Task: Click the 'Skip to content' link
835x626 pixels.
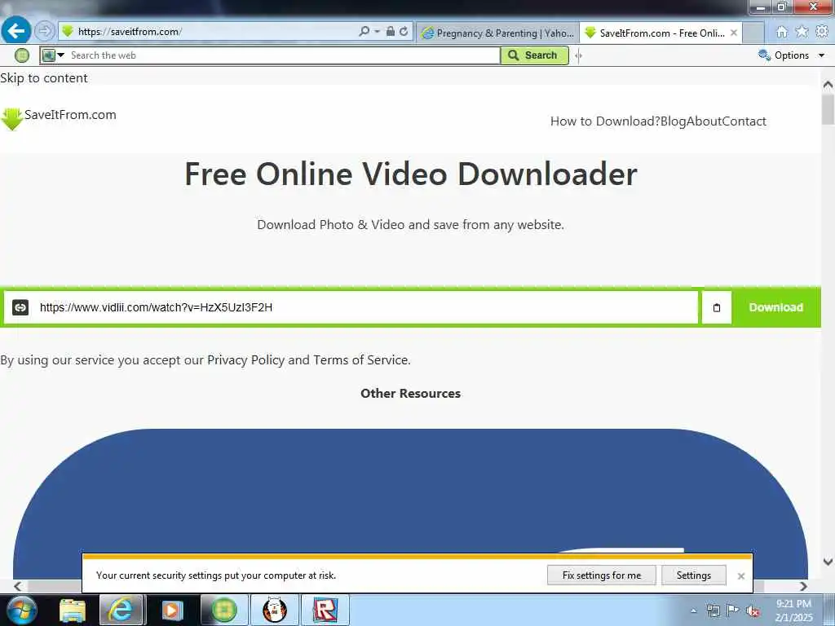Action: (44, 77)
